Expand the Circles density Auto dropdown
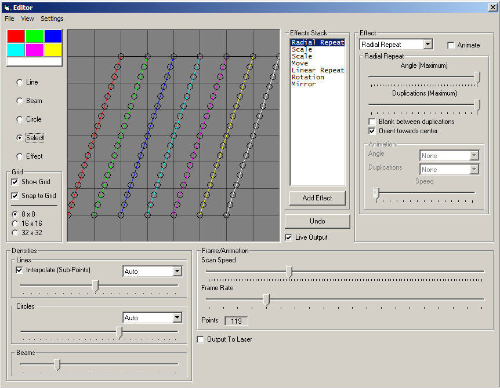The image size is (500, 388). 177,318
